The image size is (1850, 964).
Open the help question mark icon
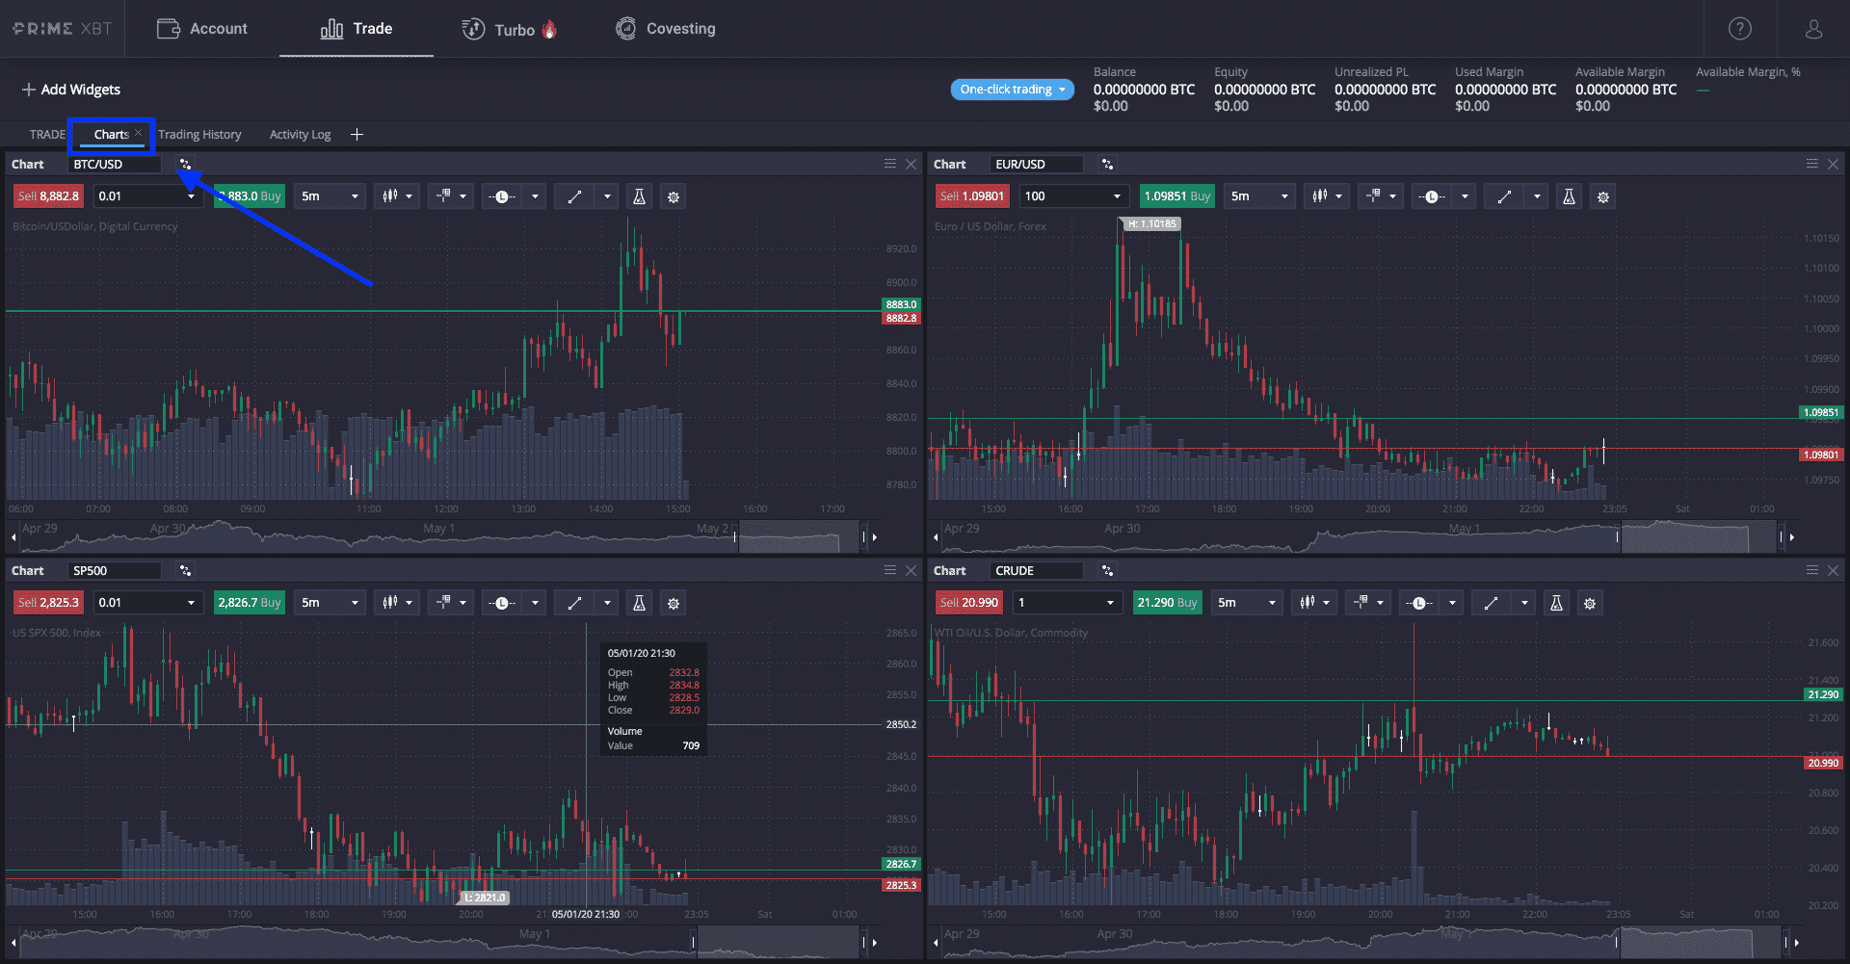pos(1739,29)
